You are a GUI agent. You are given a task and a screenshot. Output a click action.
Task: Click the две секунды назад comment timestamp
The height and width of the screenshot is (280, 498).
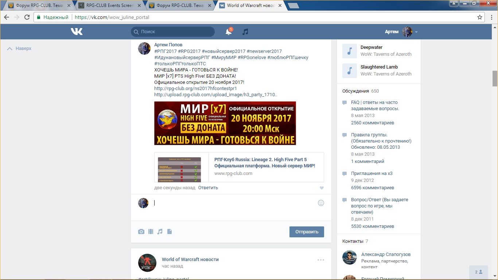[175, 188]
